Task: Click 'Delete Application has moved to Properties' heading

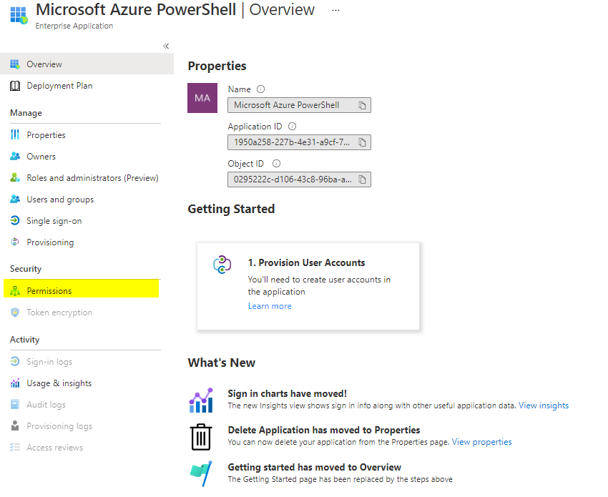Action: pos(324,430)
